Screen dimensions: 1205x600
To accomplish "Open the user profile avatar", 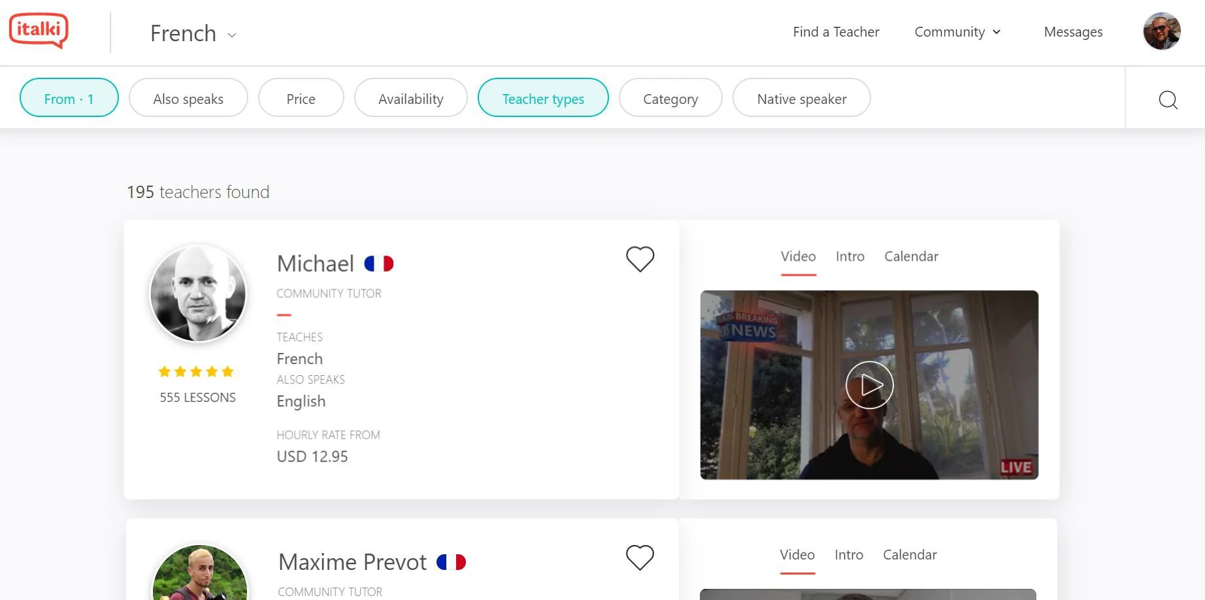I will 1161,31.
